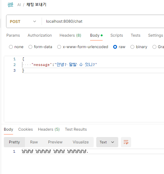Select the raw body radio option
Viewport: 164px width, 174px height.
click(115, 47)
